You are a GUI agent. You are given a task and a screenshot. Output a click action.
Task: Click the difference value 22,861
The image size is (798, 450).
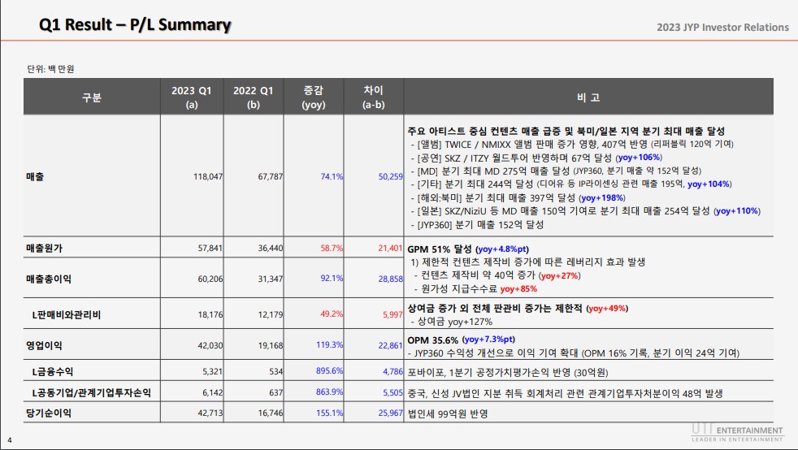point(390,345)
